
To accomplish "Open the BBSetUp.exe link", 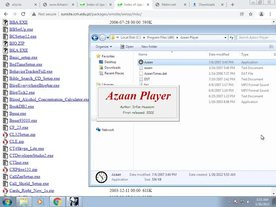I will (x=21, y=29).
